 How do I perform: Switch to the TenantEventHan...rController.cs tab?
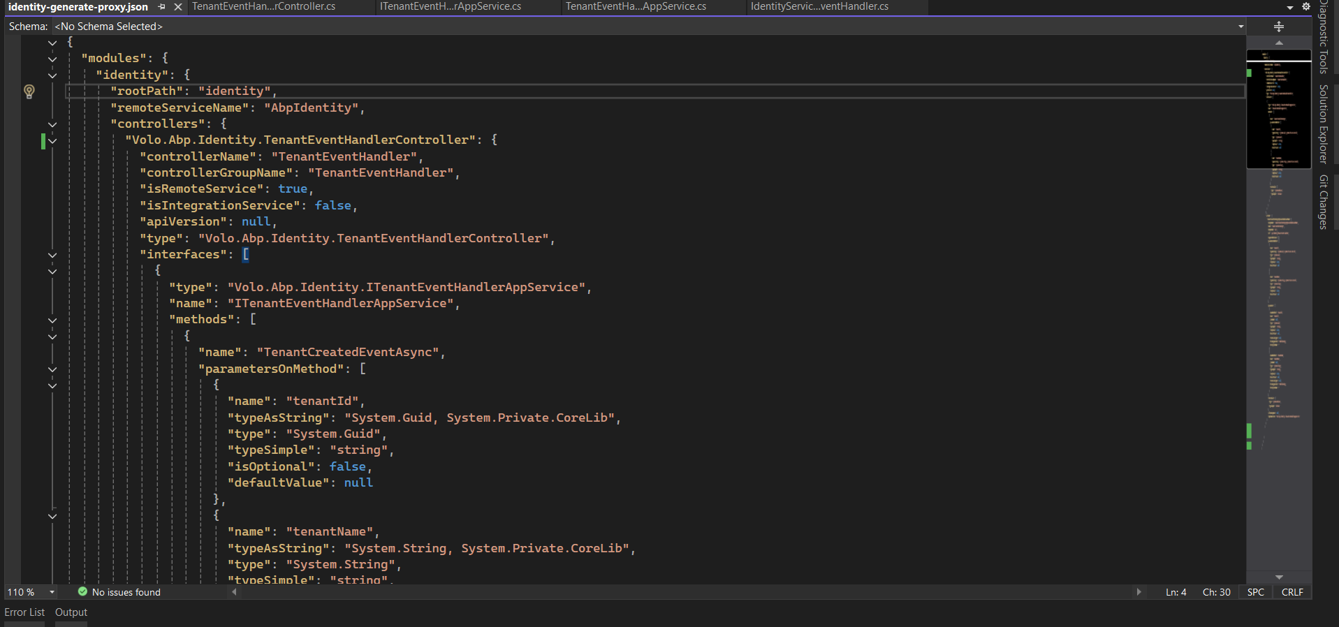point(263,7)
